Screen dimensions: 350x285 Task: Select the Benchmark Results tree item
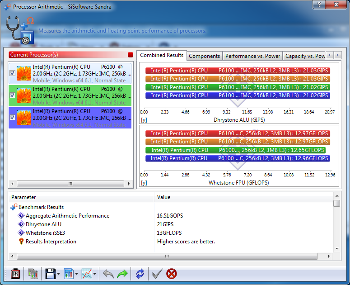click(x=41, y=207)
